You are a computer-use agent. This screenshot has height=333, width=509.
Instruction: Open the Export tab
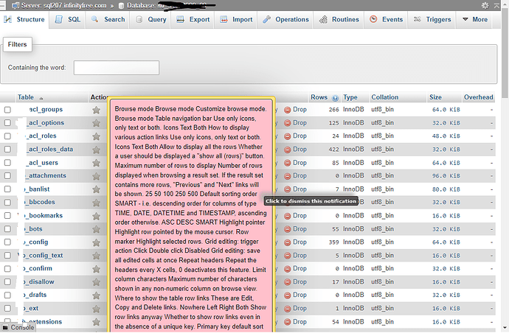(x=193, y=20)
